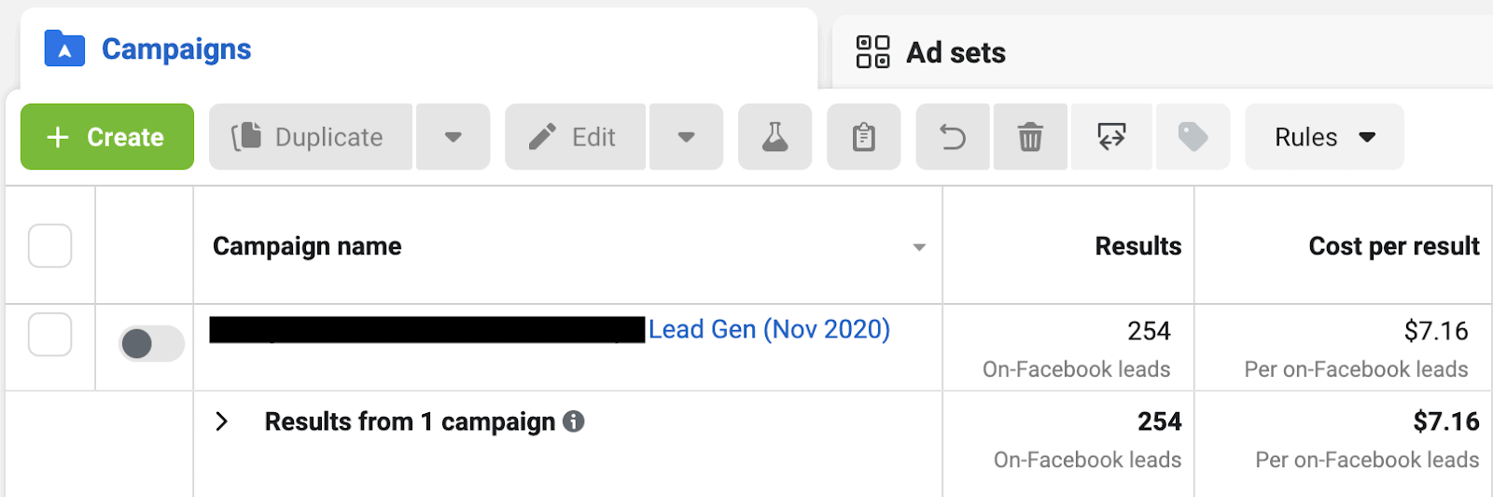Click the clipboard paste icon button

(864, 137)
